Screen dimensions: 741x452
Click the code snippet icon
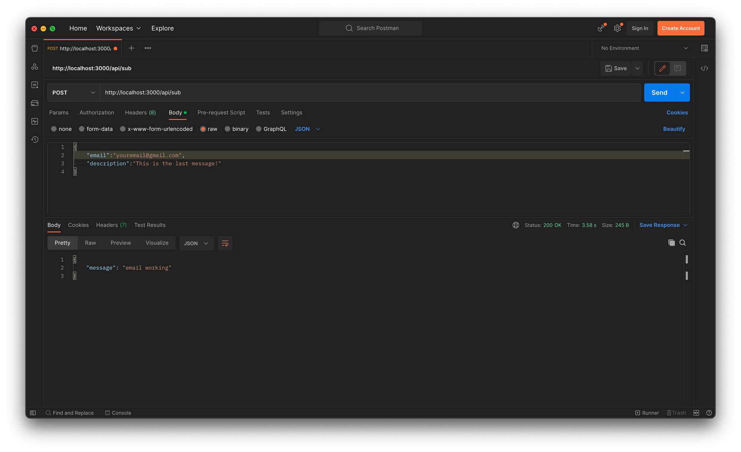pyautogui.click(x=704, y=69)
